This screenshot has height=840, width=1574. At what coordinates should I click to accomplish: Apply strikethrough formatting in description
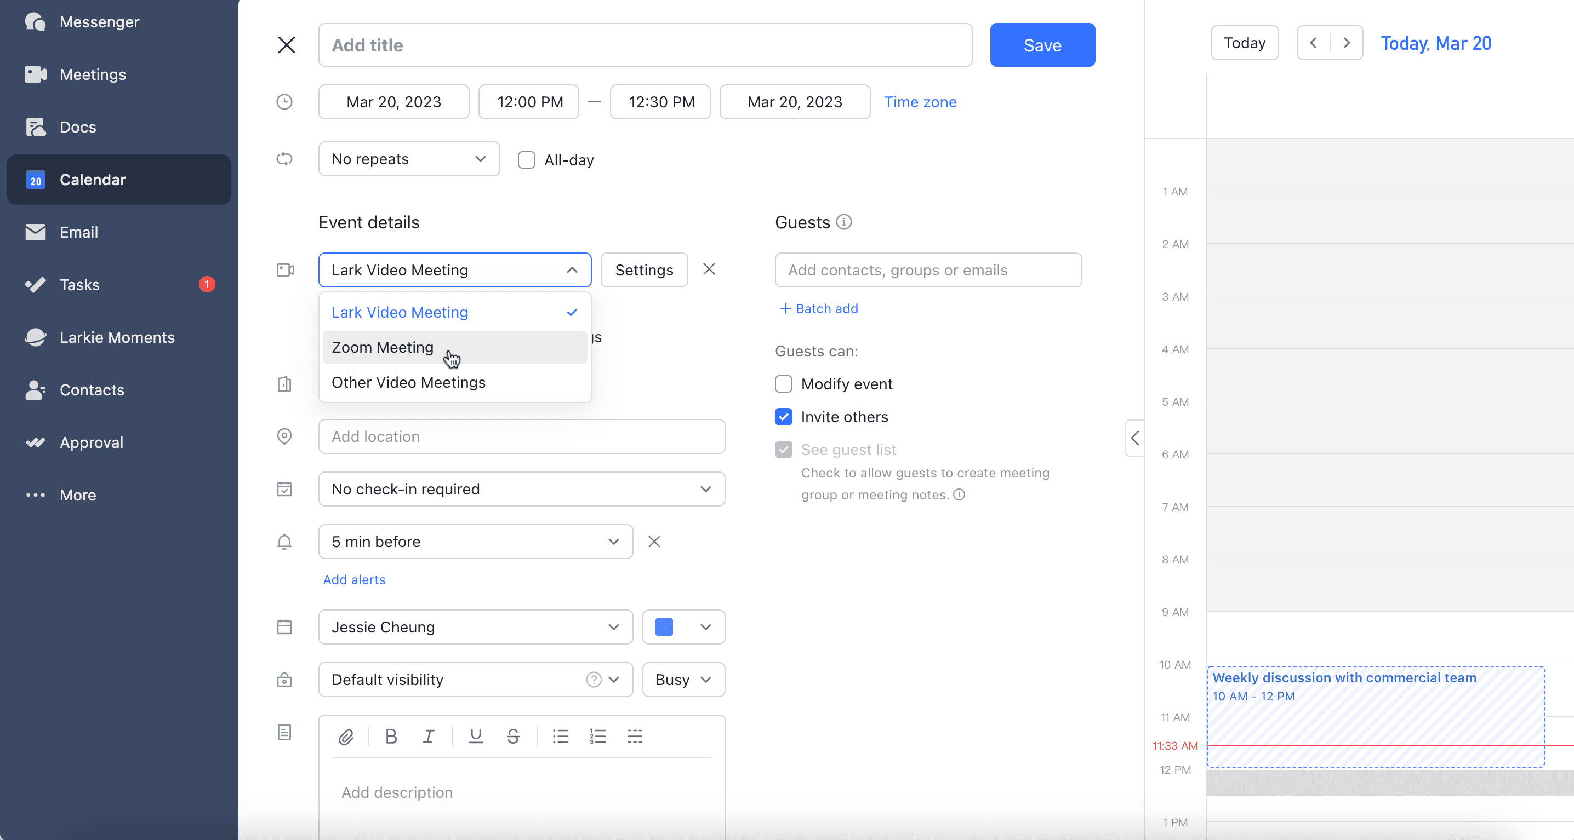pyautogui.click(x=514, y=737)
